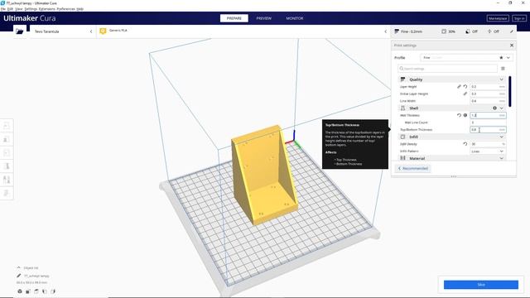Collapse the Shell settings section
Viewport: 530px width, 298px height.
point(502,108)
